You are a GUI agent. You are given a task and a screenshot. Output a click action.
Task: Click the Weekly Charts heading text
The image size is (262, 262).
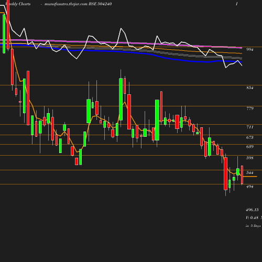[18, 4]
